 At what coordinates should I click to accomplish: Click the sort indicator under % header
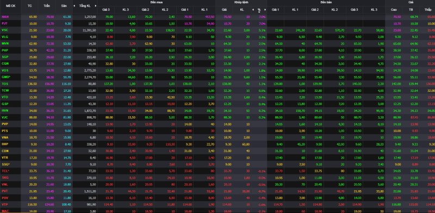pos(259,12)
